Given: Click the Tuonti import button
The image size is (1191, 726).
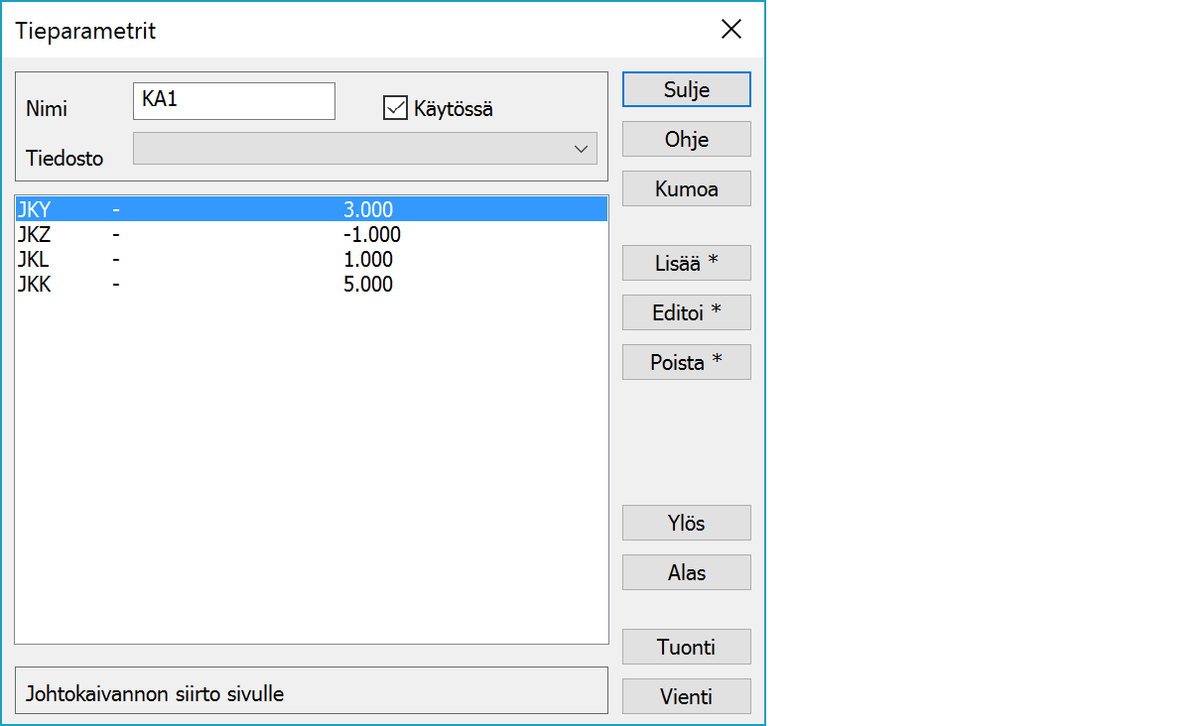Looking at the screenshot, I should [x=686, y=647].
